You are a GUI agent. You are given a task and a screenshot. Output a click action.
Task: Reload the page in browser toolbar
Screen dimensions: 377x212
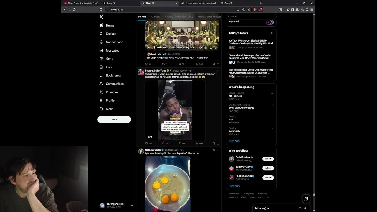[x=74, y=9]
